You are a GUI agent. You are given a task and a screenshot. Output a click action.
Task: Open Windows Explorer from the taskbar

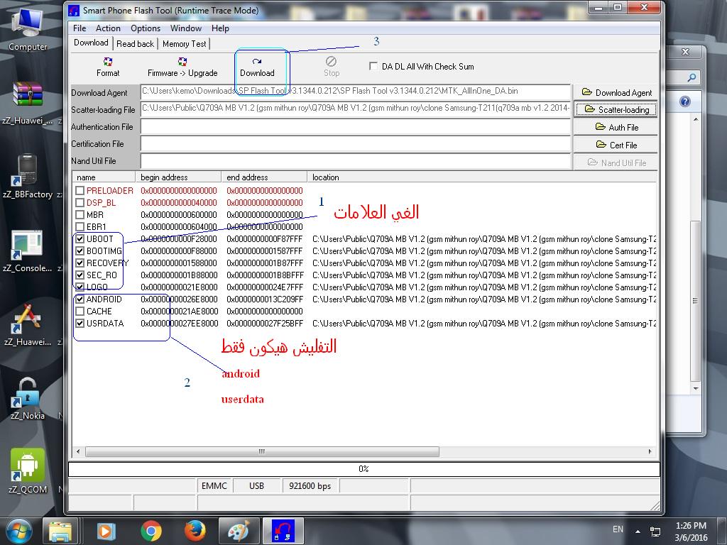[60, 531]
